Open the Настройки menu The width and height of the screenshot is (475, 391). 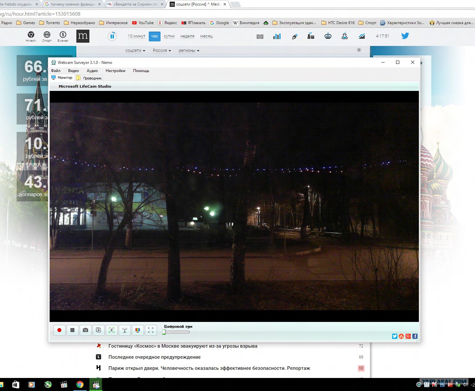(115, 71)
